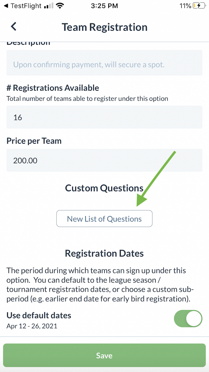Viewport: 209px width, 372px height.
Task: Tap the Price per Team label
Action: pyautogui.click(x=34, y=141)
